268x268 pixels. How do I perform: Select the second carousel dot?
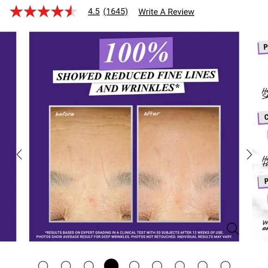(66, 265)
